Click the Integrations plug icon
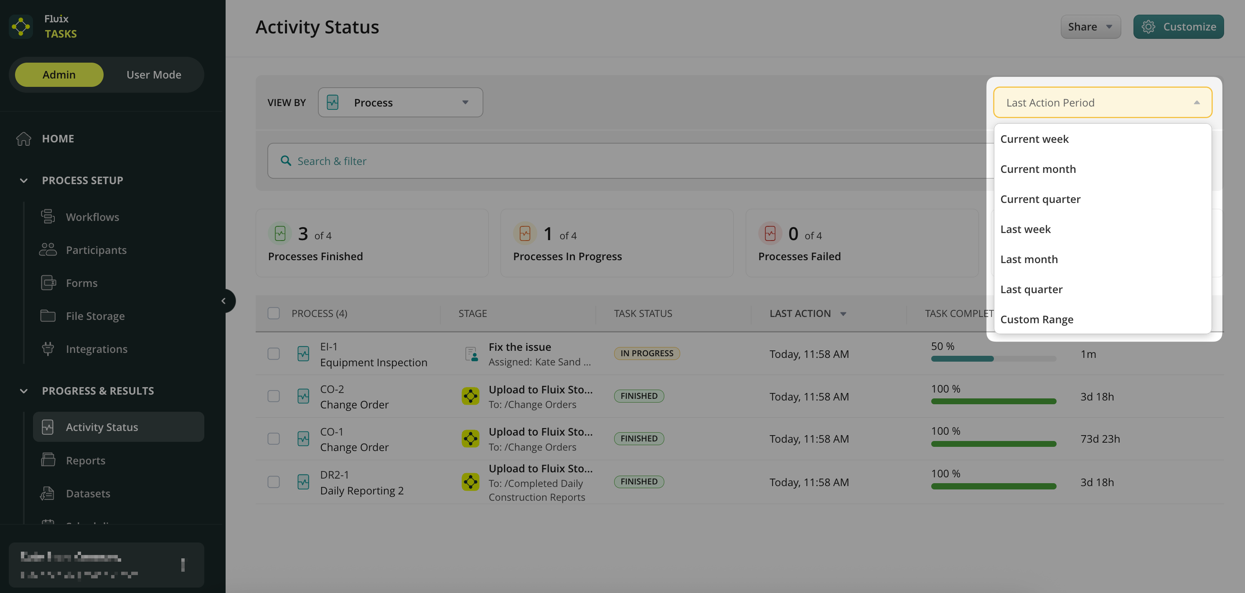 point(47,348)
